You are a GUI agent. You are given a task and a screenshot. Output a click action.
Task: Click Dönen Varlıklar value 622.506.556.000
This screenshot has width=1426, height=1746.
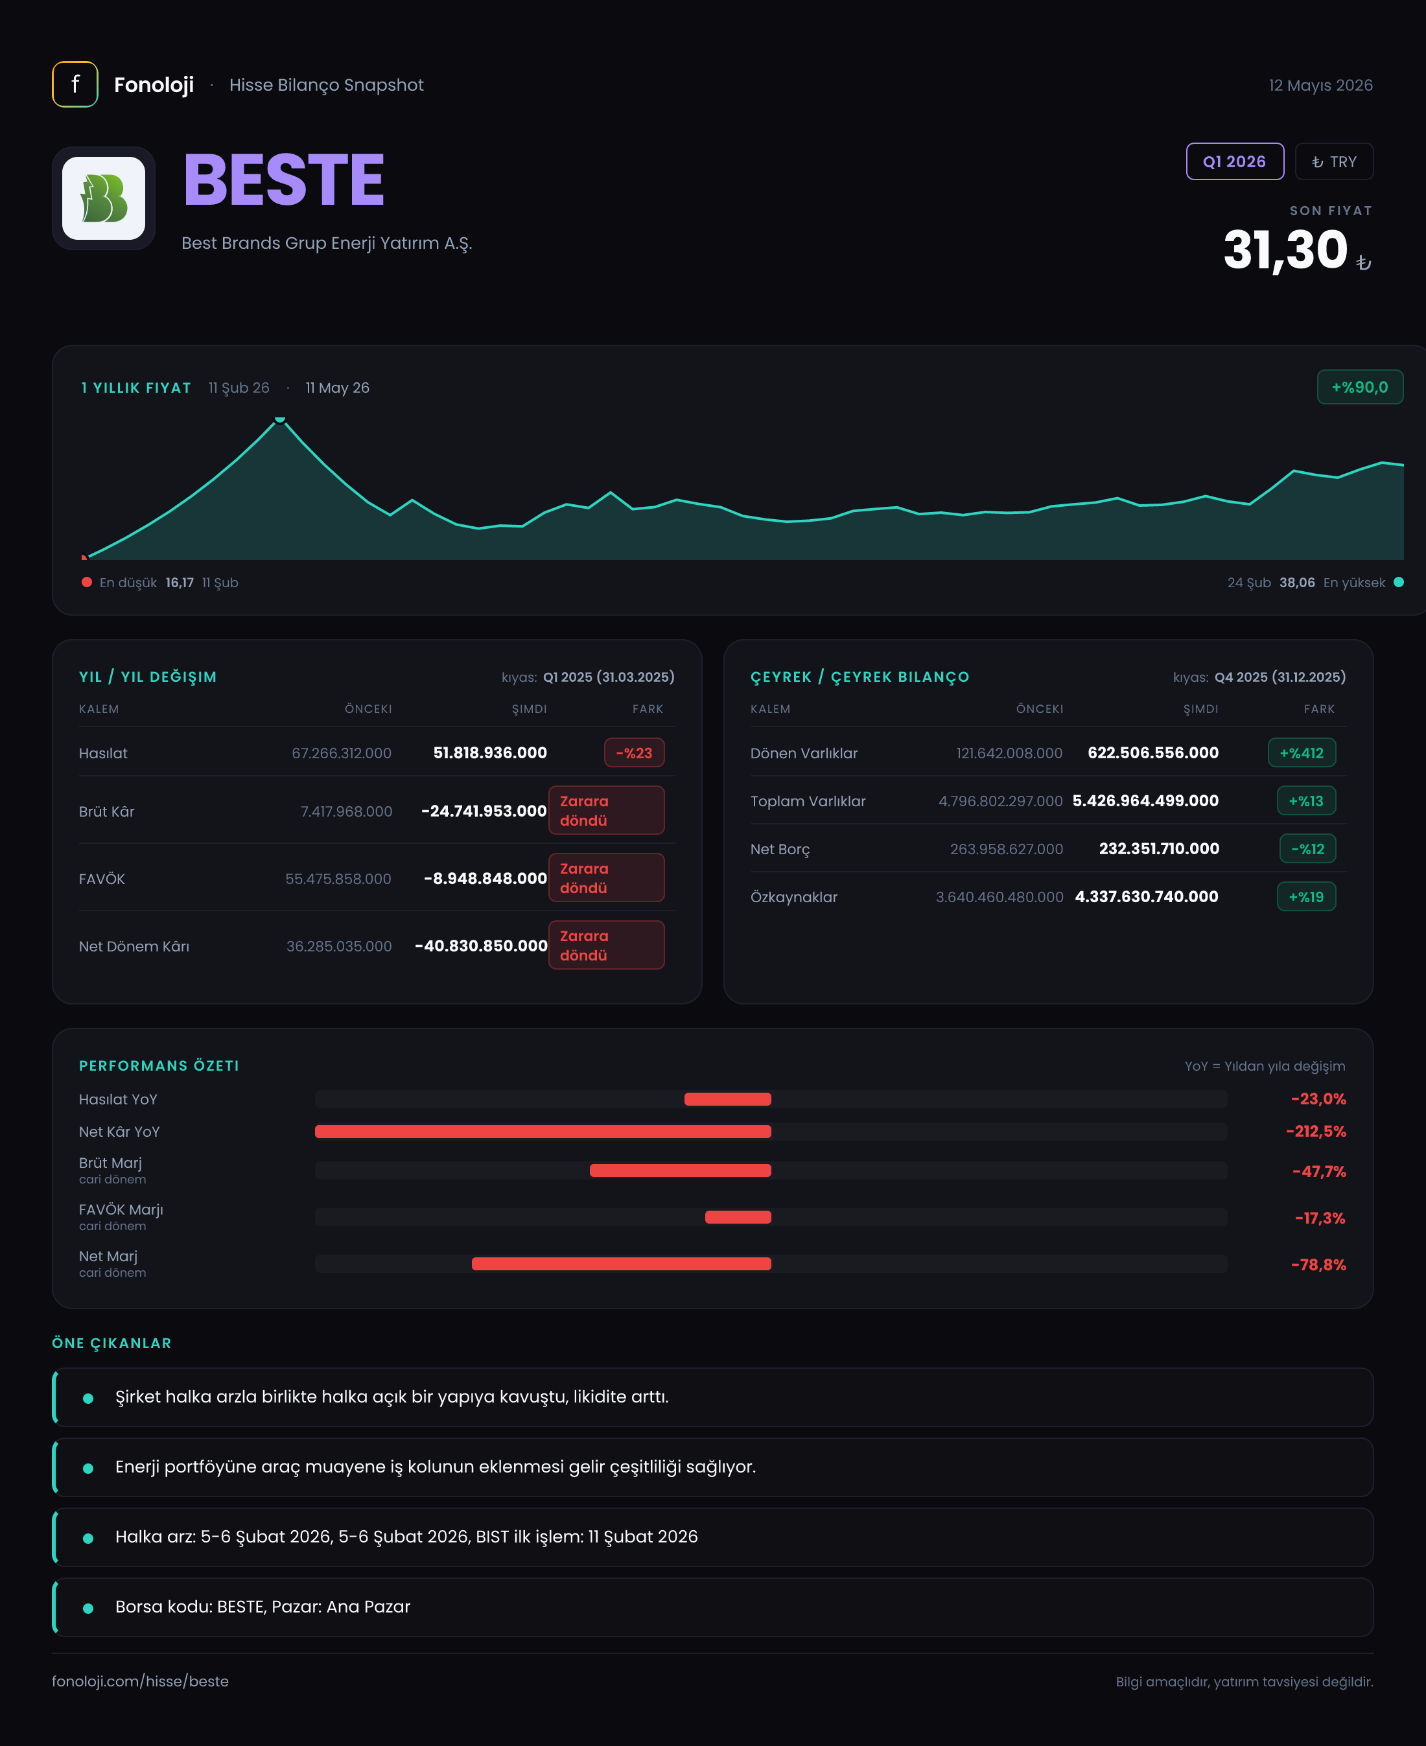(x=1153, y=753)
